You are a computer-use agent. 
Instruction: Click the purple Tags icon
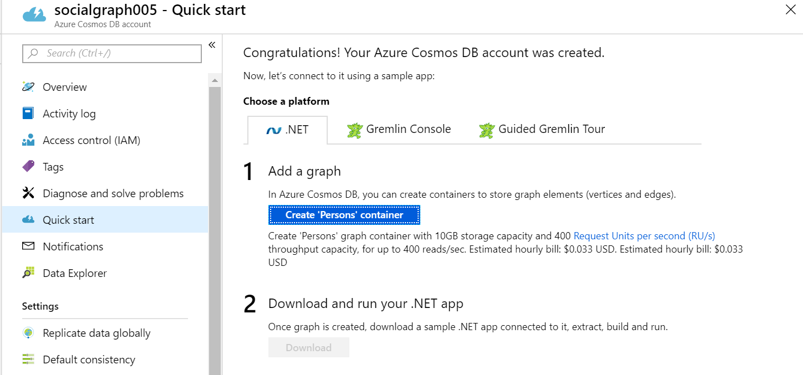click(28, 167)
